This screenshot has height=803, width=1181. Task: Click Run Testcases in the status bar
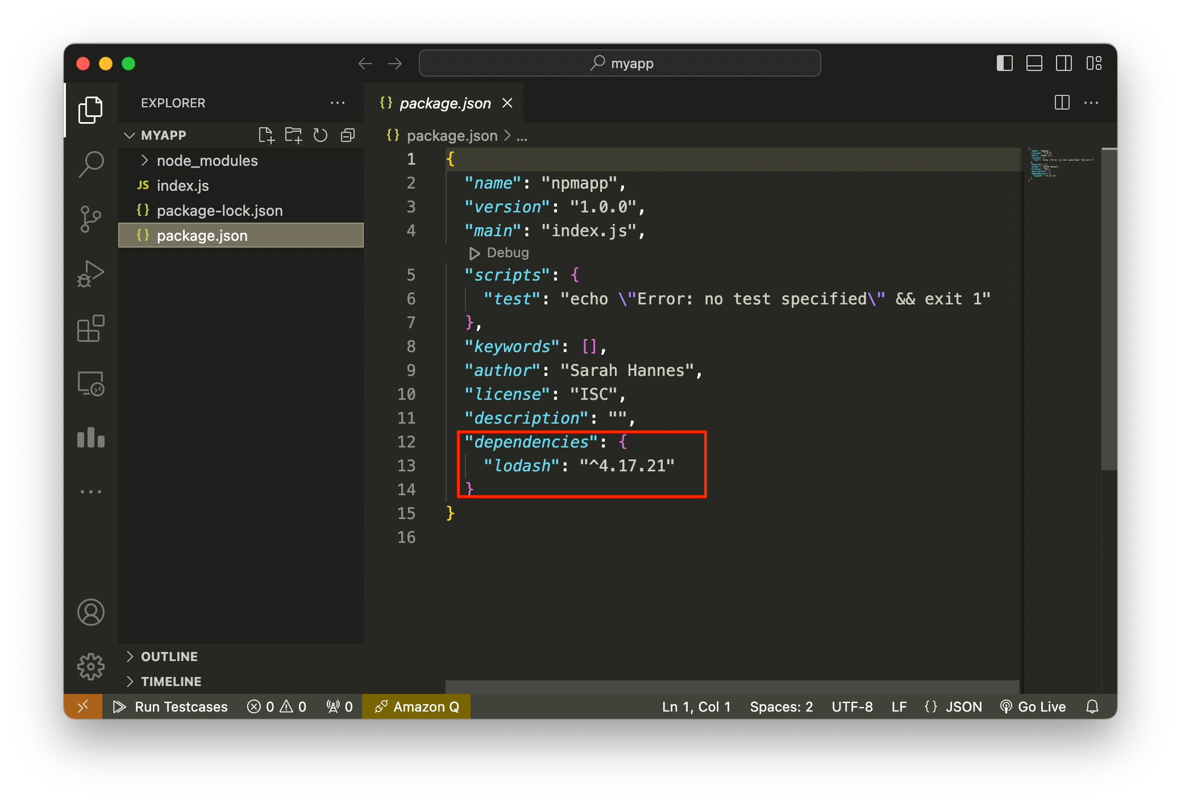point(171,706)
